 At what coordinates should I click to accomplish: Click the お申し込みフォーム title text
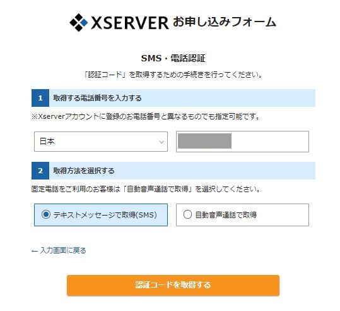[225, 22]
